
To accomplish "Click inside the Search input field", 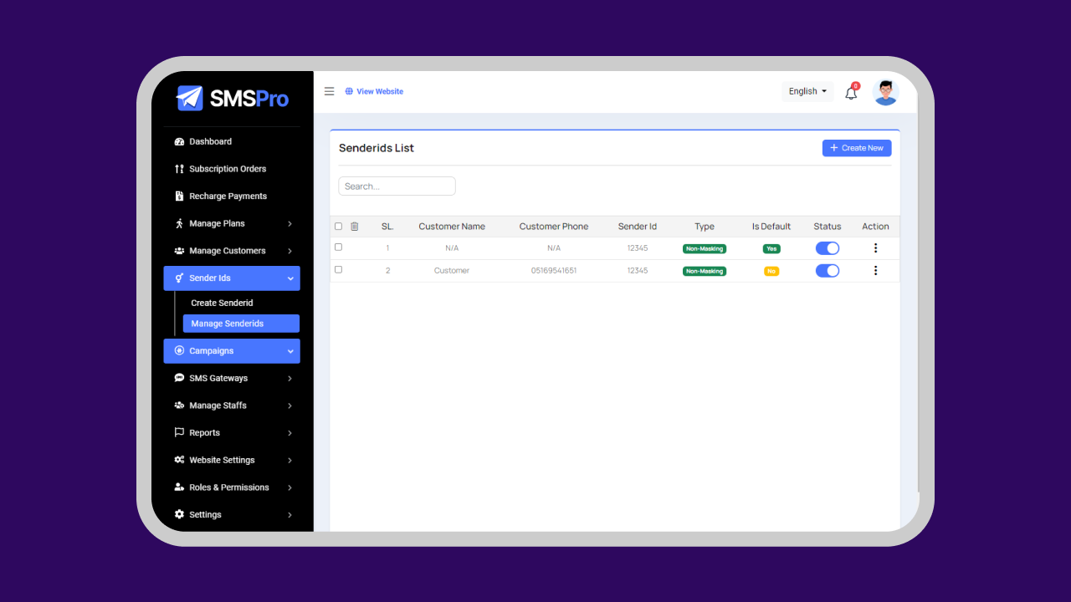I will pyautogui.click(x=397, y=186).
